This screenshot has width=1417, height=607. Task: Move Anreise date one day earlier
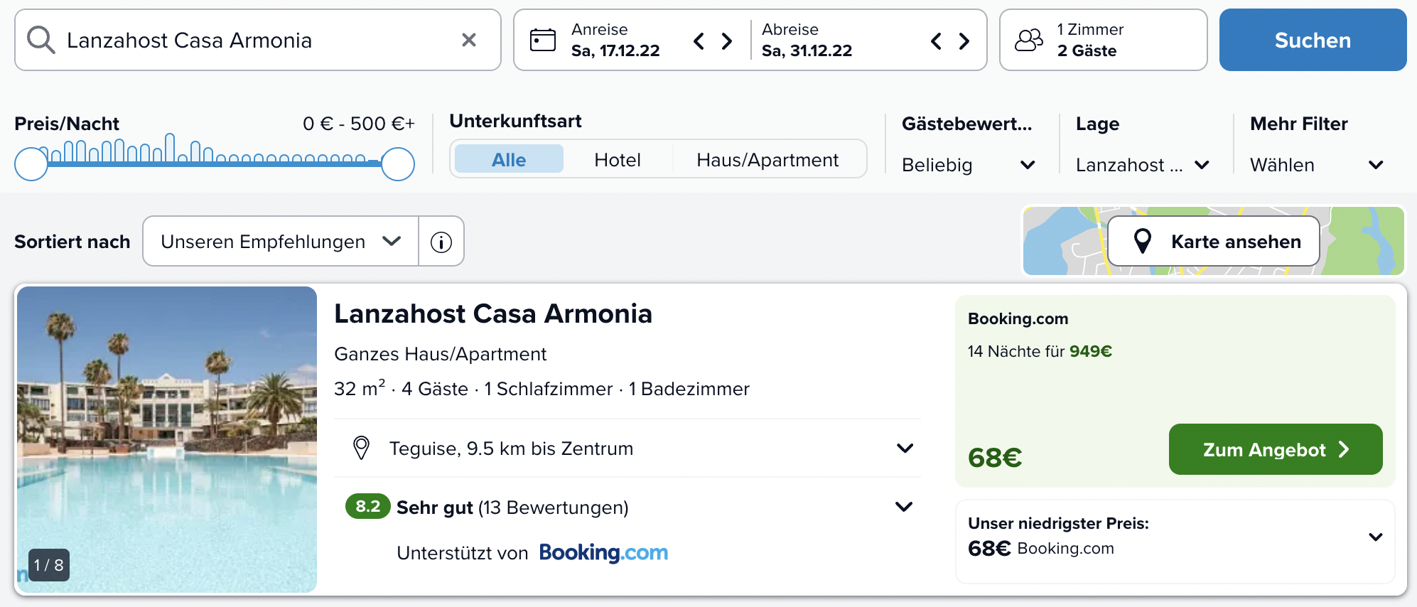(699, 41)
